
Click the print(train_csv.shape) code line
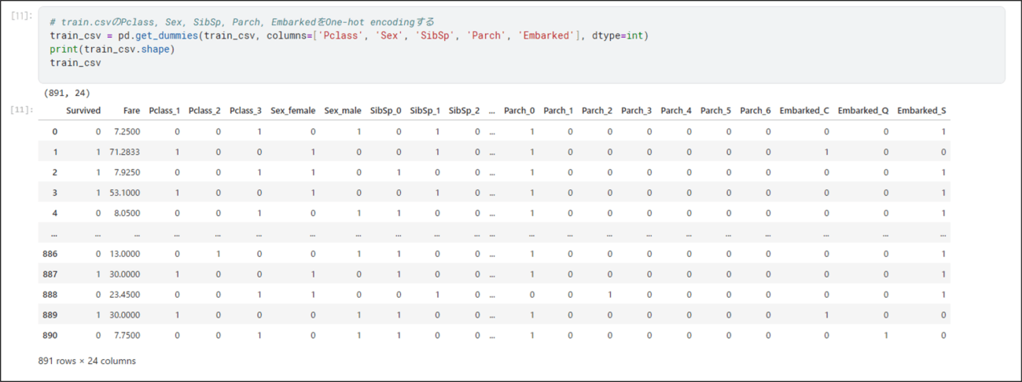tap(112, 50)
